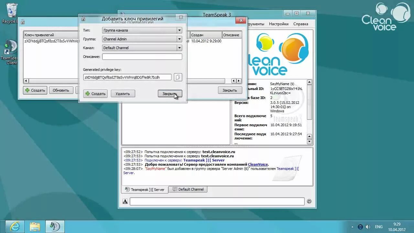Click the Обновить button

click(x=61, y=90)
